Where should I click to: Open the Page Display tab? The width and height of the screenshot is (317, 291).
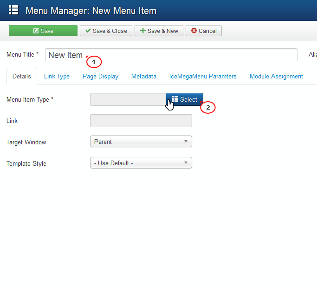click(100, 76)
